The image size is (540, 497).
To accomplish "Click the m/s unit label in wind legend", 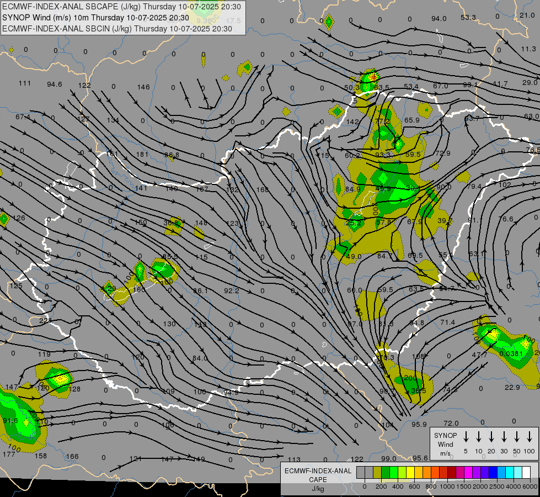I will point(445,453).
